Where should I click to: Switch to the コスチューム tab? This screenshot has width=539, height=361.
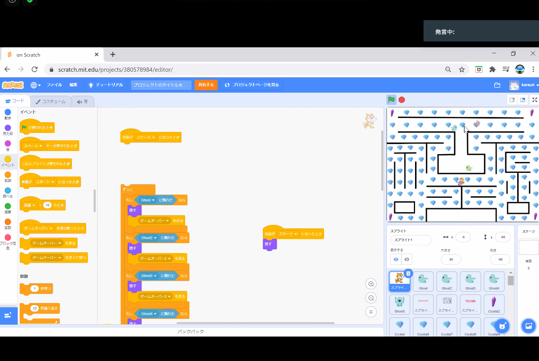(51, 102)
